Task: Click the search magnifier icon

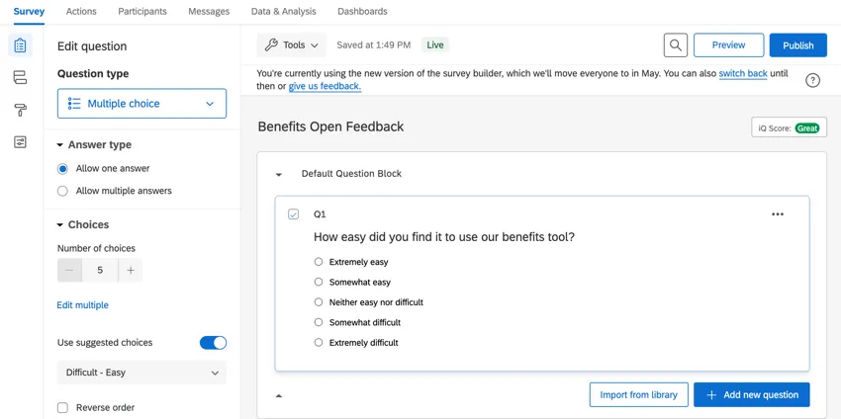Action: tap(675, 45)
